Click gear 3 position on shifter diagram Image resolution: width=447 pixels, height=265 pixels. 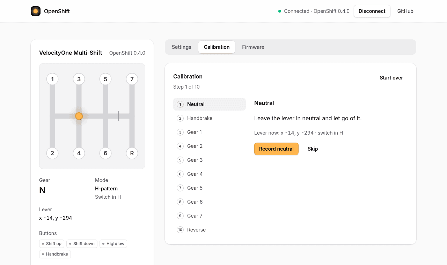pyautogui.click(x=79, y=79)
